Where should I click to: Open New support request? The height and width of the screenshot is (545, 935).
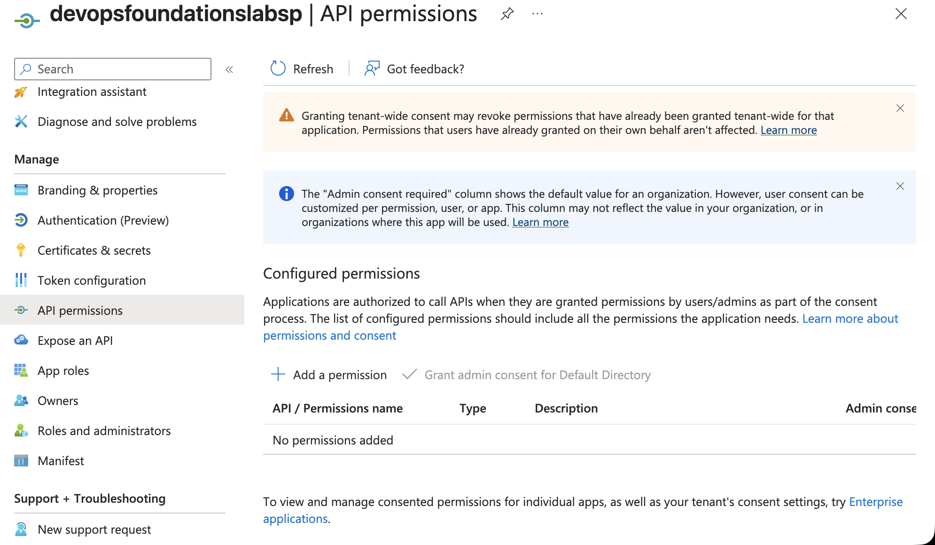(94, 529)
